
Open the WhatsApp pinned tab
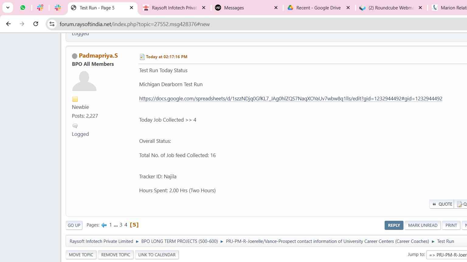[23, 8]
